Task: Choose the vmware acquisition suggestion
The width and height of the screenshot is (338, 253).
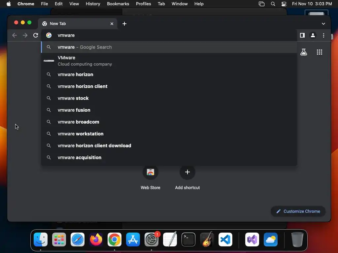Action: pos(169,157)
